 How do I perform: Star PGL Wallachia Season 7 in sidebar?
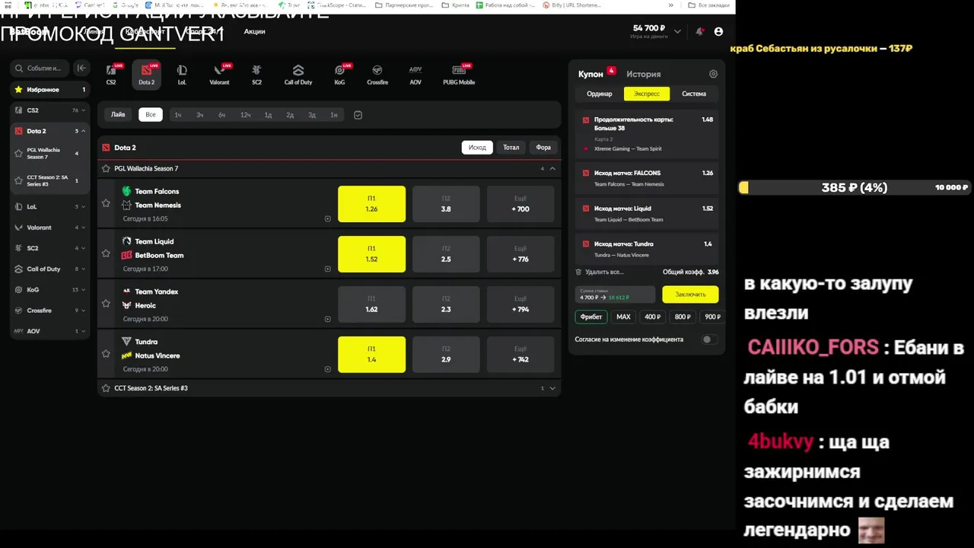tap(19, 153)
